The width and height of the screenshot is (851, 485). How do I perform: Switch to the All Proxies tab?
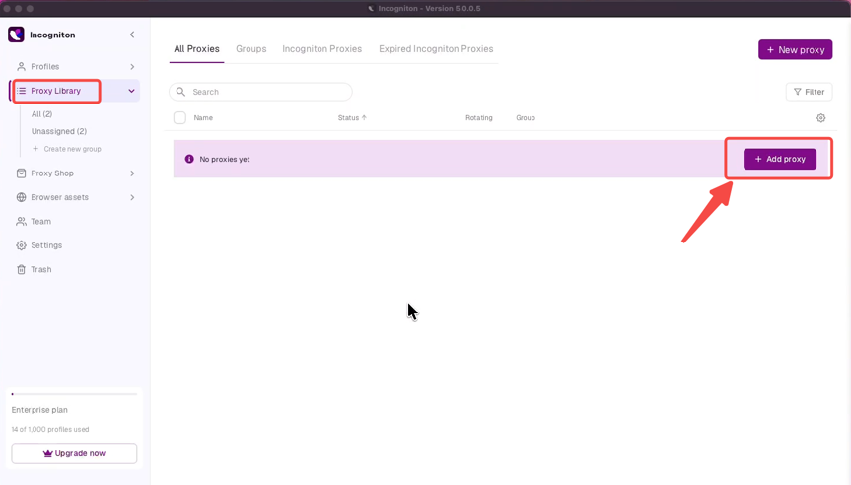click(x=196, y=49)
